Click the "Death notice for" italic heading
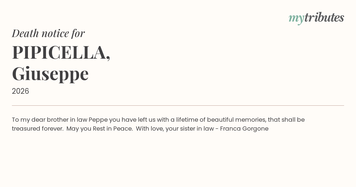 [x=48, y=33]
